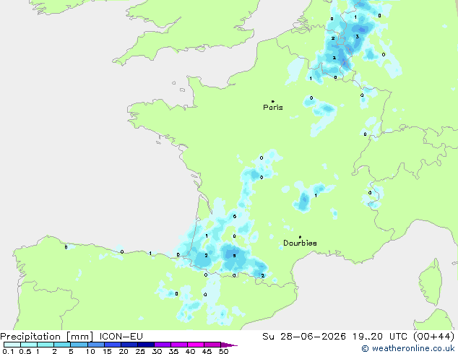Click the 'Precipitation [mm]' title text
This screenshot has height=354, width=458.
click(47, 337)
